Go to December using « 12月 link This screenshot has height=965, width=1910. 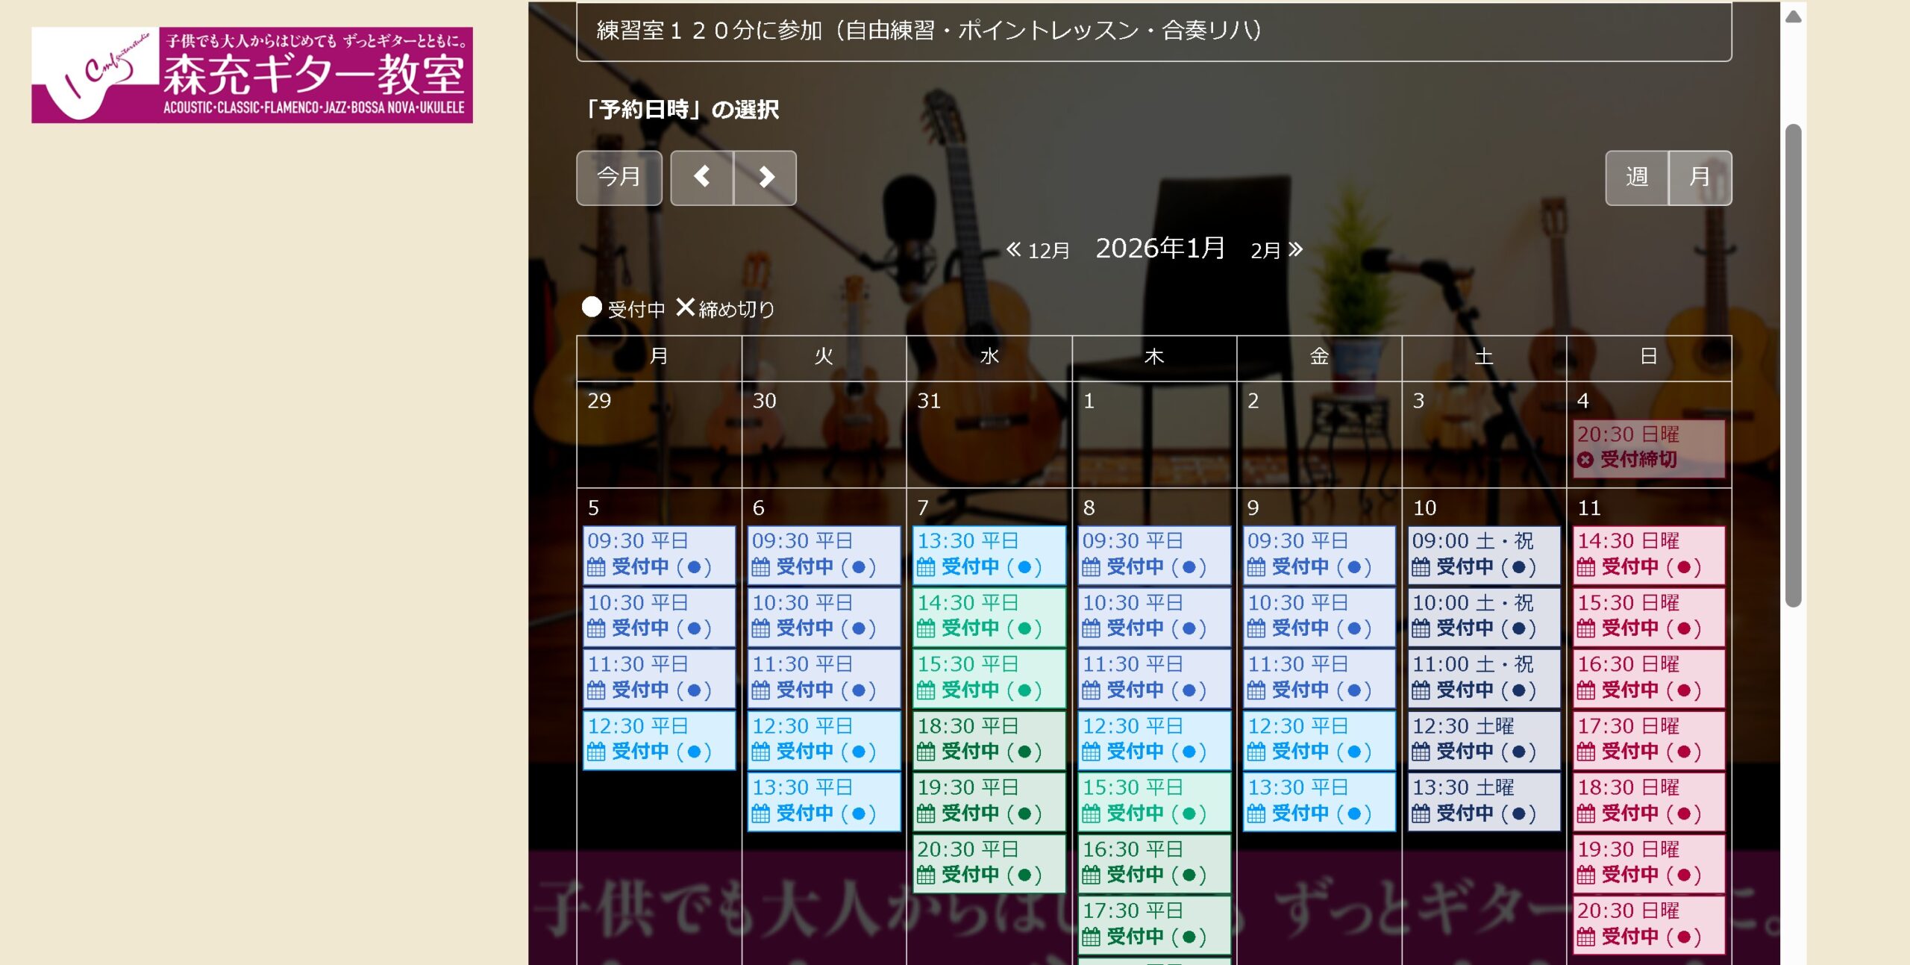pyautogui.click(x=1038, y=250)
